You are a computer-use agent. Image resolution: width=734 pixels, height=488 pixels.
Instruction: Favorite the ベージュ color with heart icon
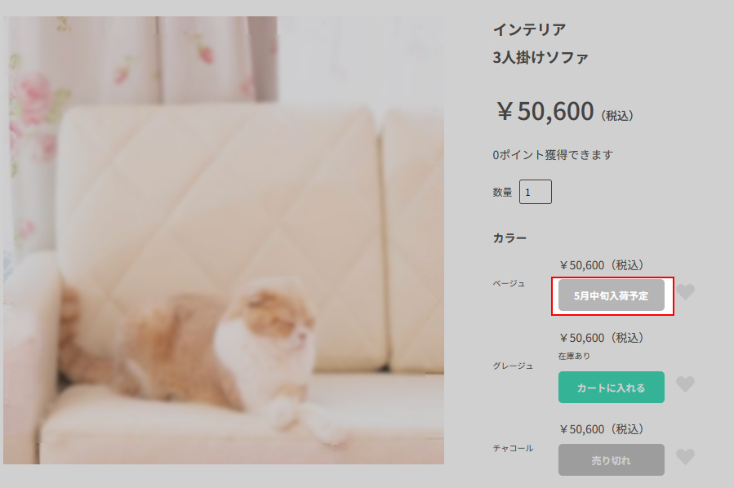coord(686,292)
